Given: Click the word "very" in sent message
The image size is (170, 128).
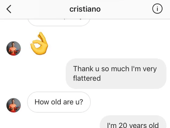Looking at the screenshot, I should 150,69.
